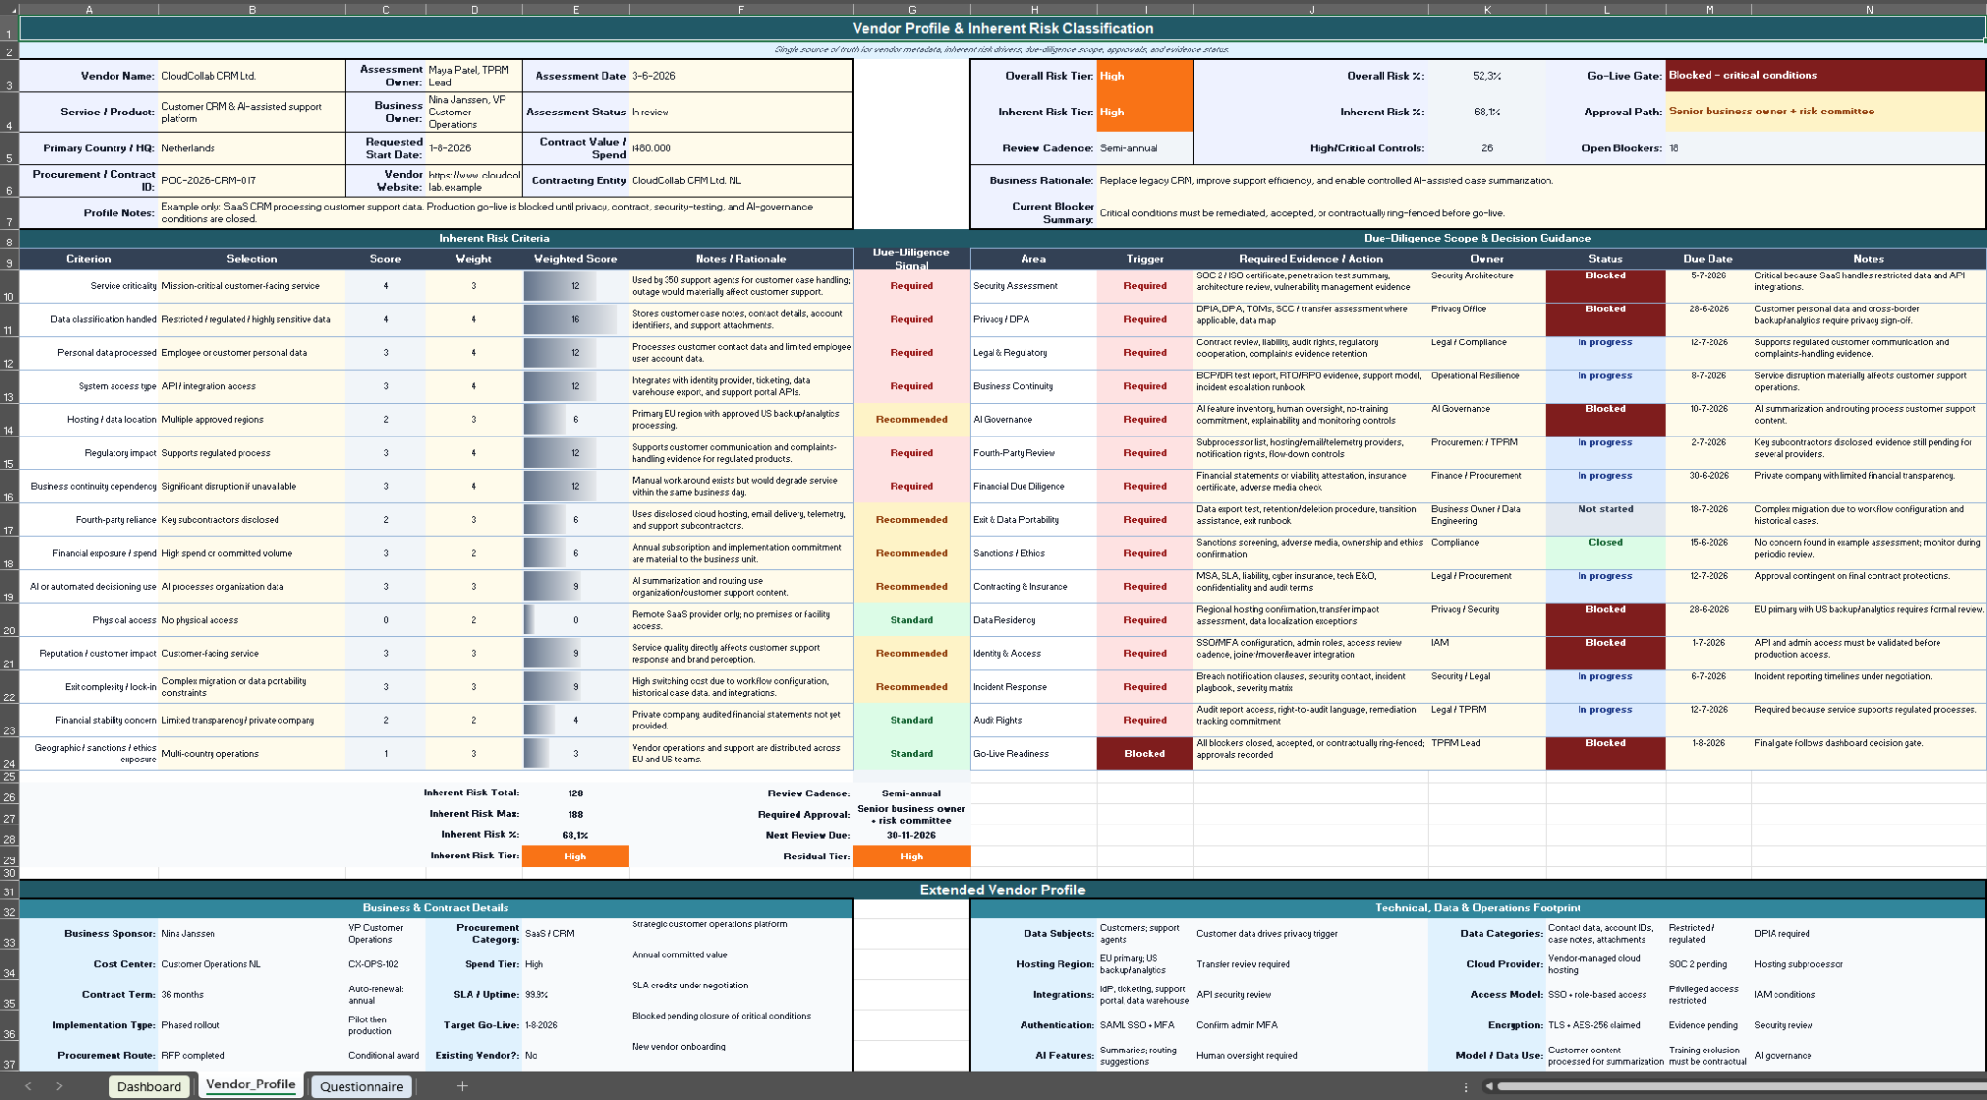Select the 'Closed' status for Sanctions / Ethics

[x=1605, y=553]
